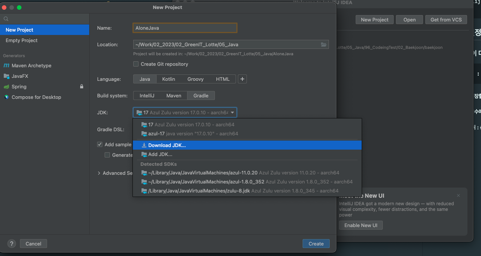Select Maven build system
Screen dimensions: 481x256
(174, 95)
